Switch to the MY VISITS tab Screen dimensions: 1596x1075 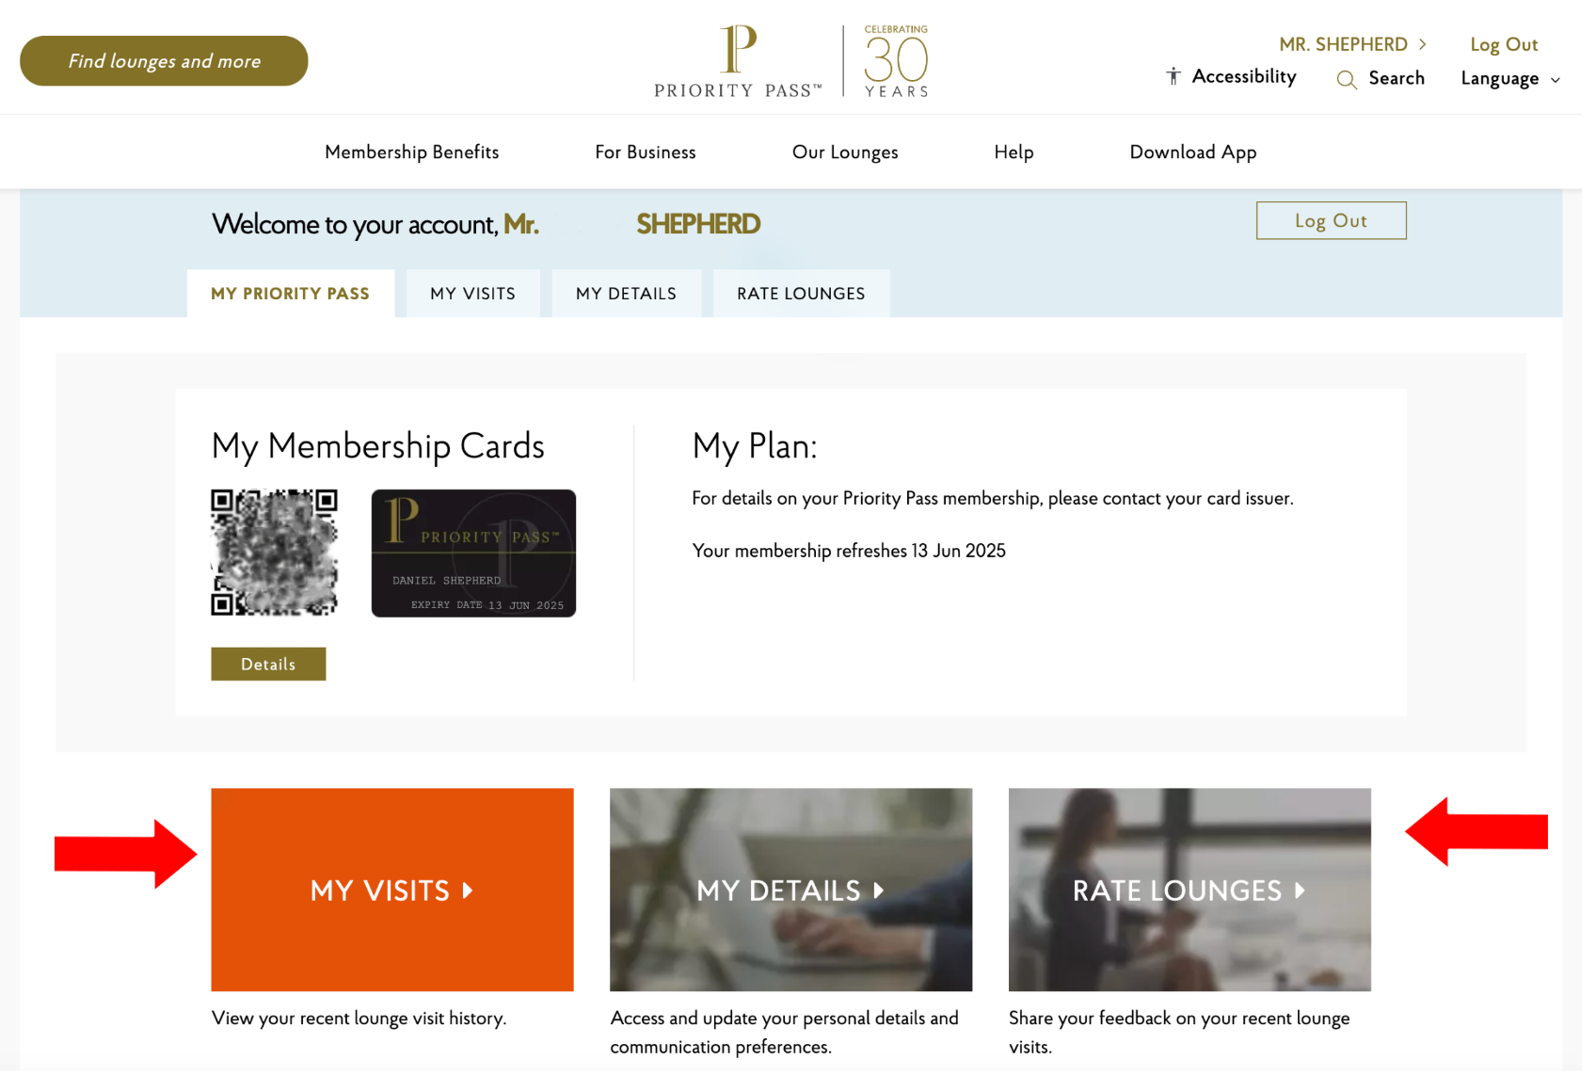(472, 293)
